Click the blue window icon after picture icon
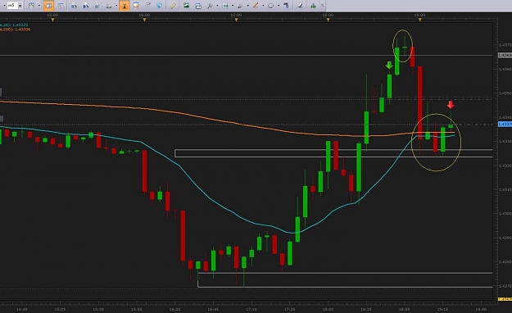The image size is (512, 313). click(x=198, y=6)
